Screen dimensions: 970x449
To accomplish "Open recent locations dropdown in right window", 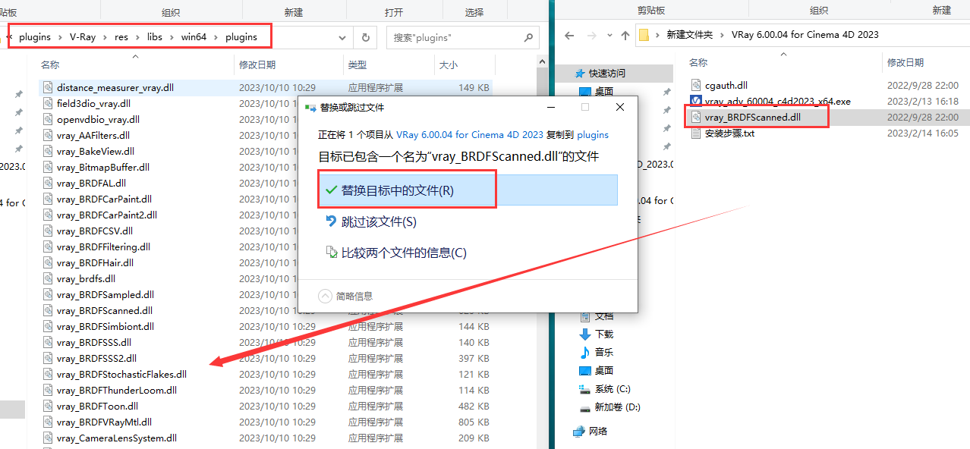I will click(x=609, y=35).
